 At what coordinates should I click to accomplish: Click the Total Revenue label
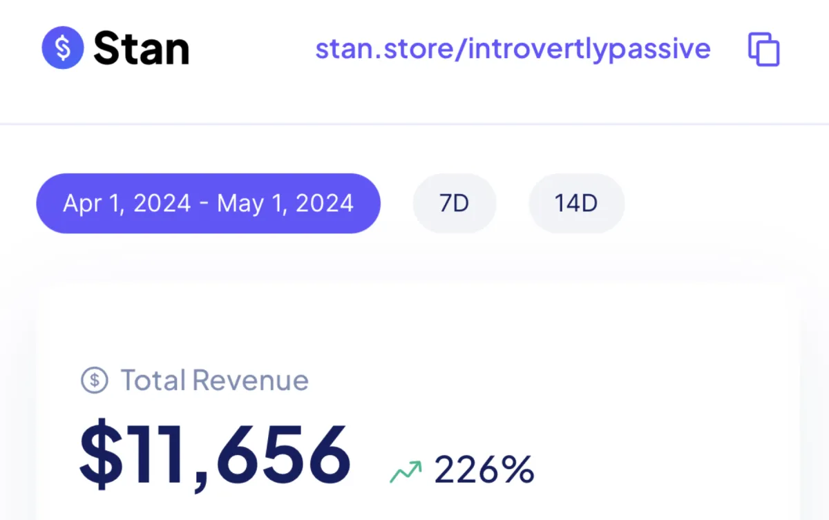click(x=215, y=381)
